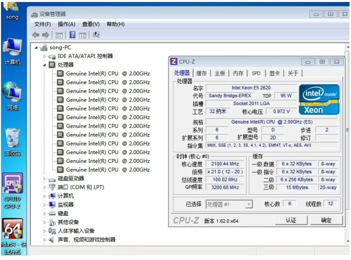The width and height of the screenshot is (351, 260).
Task: Select the 其他设备 node icon
Action: (x=52, y=222)
